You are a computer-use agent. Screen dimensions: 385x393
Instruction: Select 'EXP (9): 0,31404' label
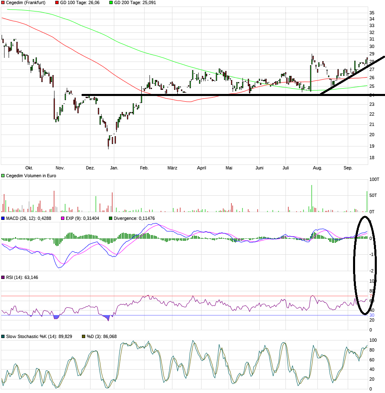[x=82, y=218]
